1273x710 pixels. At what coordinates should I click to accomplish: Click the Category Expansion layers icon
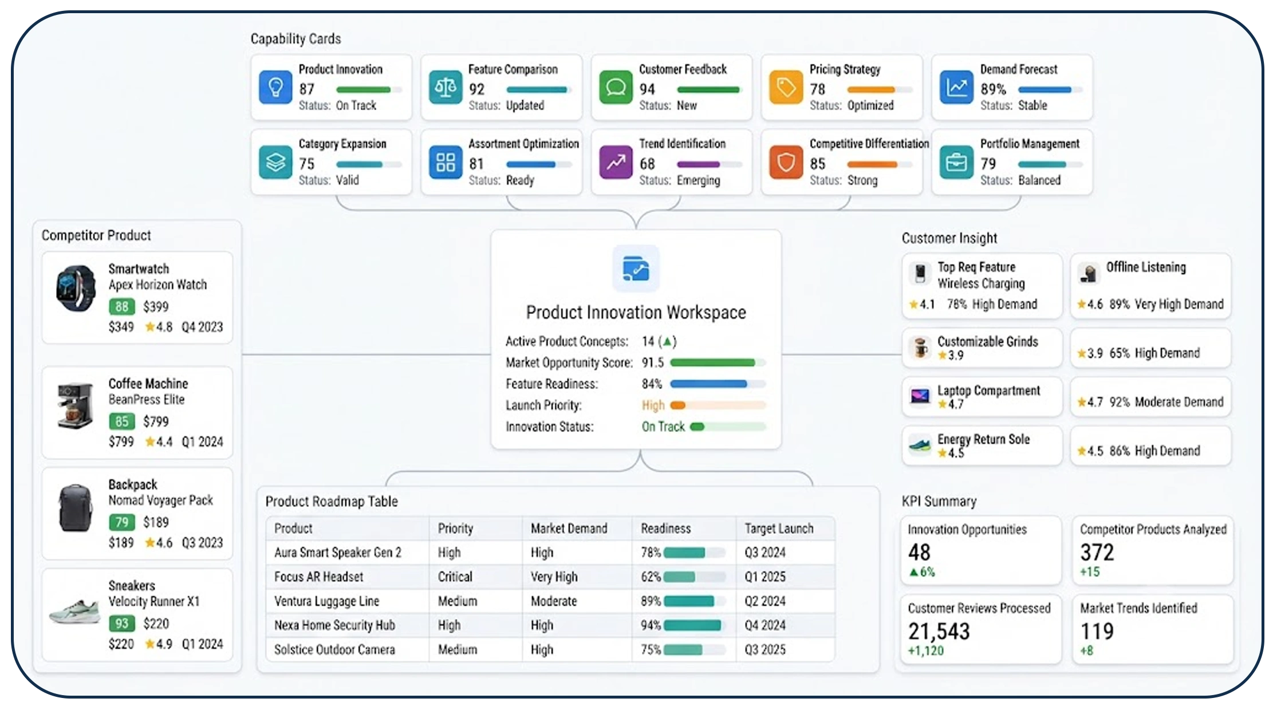coord(275,162)
